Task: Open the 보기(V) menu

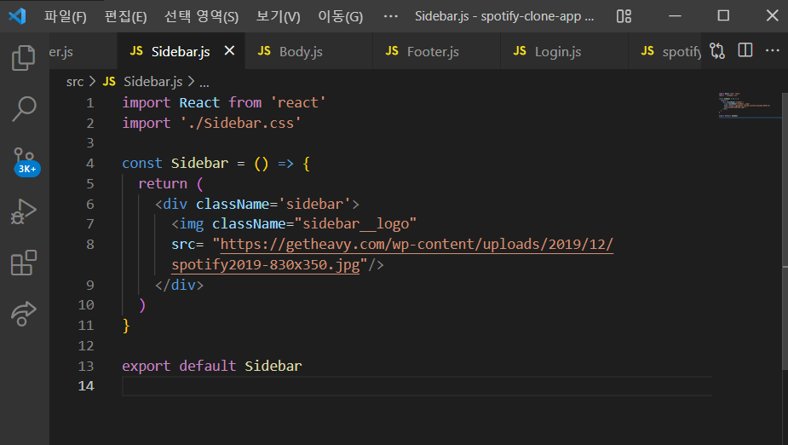Action: click(x=278, y=16)
